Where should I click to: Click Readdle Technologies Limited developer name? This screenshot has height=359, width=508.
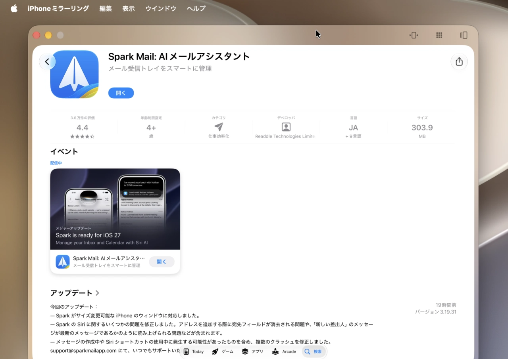point(285,136)
